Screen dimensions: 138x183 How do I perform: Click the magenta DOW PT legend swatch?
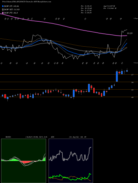(x=3, y=13)
